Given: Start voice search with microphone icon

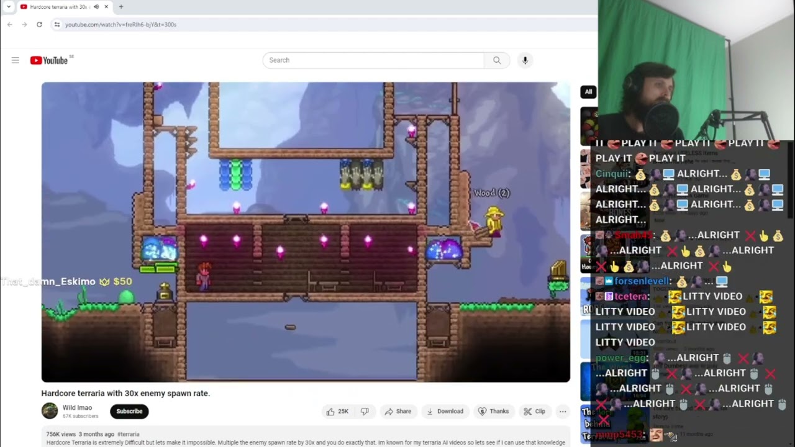Looking at the screenshot, I should pos(525,60).
